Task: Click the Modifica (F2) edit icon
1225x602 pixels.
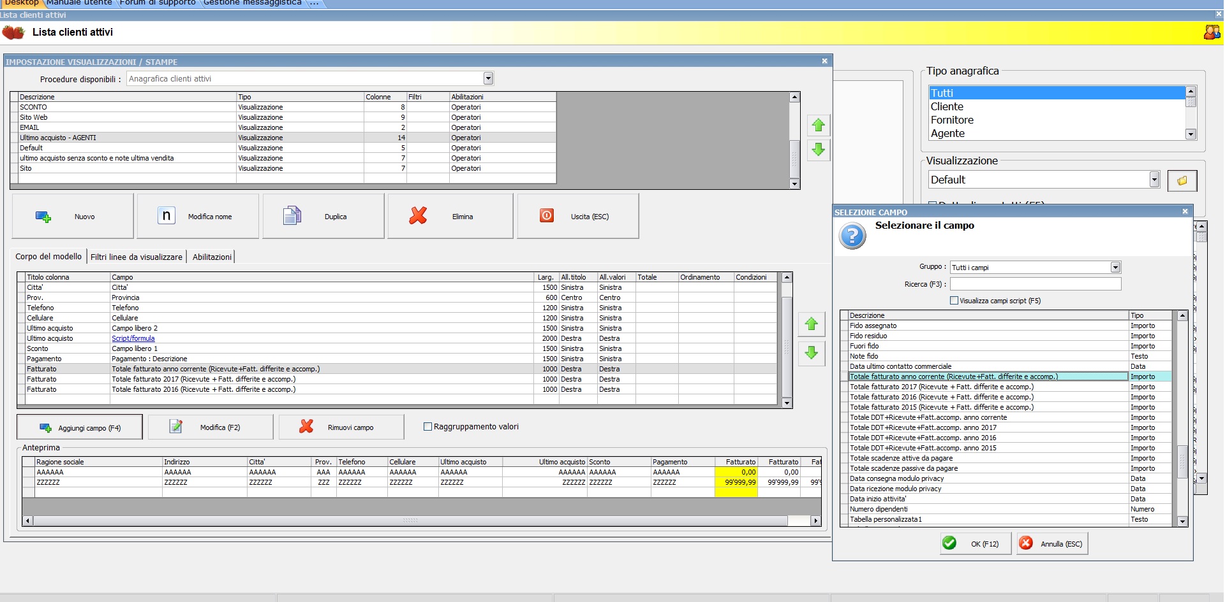Action: coord(176,427)
